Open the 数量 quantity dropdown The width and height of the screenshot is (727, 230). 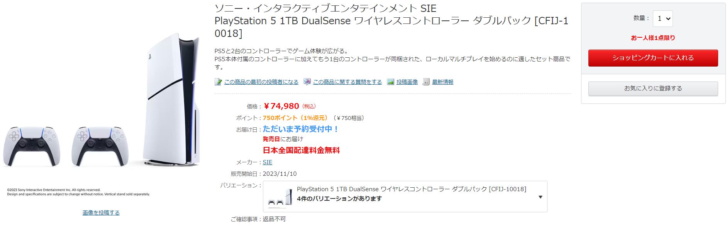click(x=663, y=18)
